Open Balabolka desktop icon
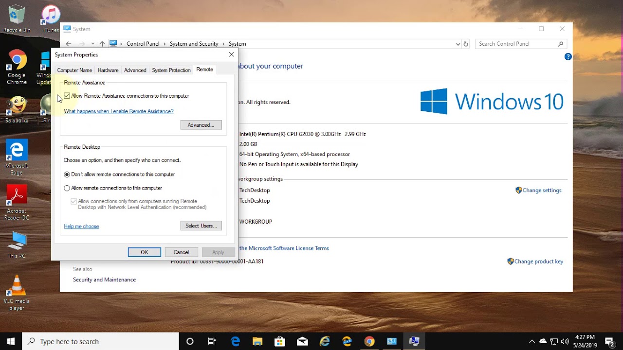Image resolution: width=623 pixels, height=350 pixels. 17,109
